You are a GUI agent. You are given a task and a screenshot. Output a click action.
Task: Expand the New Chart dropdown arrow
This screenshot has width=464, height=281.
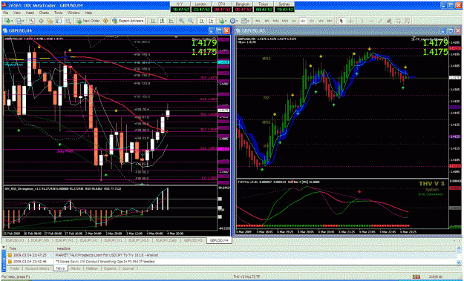[12, 21]
